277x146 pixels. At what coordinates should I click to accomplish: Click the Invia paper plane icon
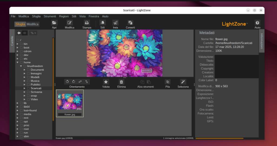(x=116, y=23)
